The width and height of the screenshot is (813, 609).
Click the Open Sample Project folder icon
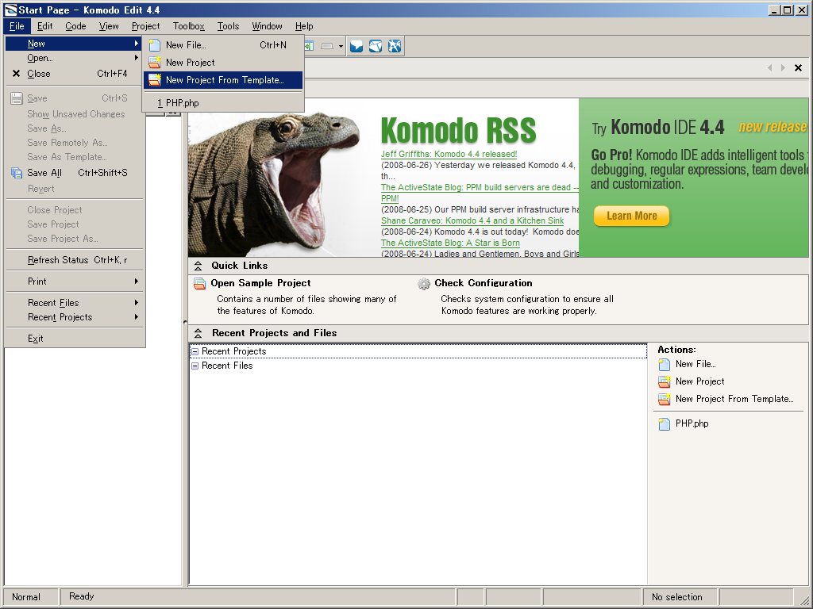(199, 284)
